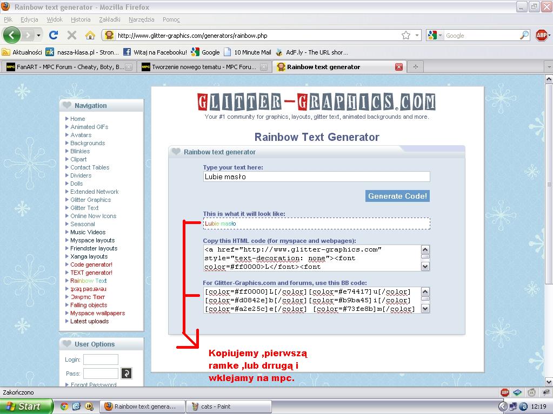
Task: Open the Edycja menu
Action: tap(29, 19)
